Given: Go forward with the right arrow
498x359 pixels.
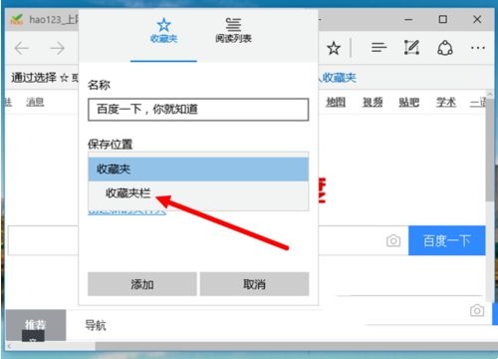Looking at the screenshot, I should [57, 49].
